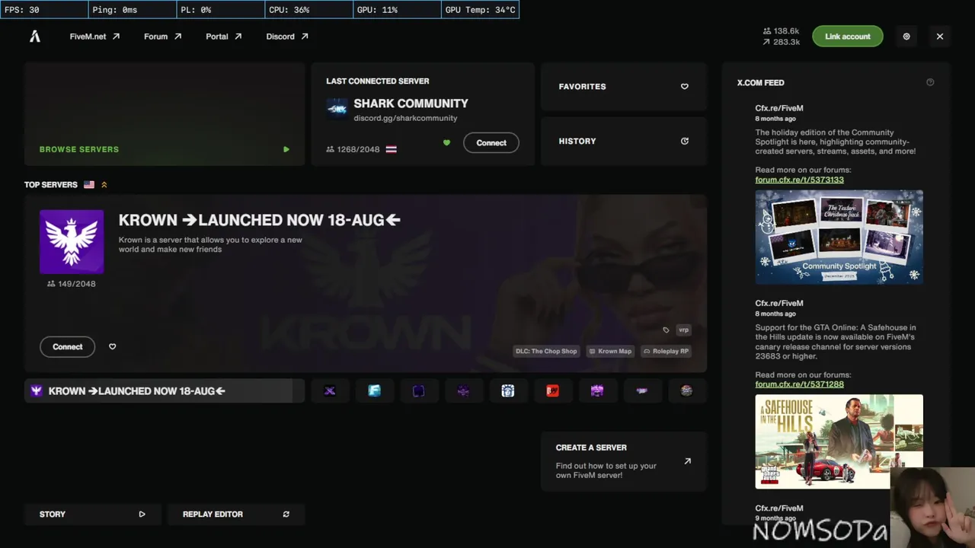Click the Shark Community server avatar
The image size is (975, 548).
pos(337,109)
